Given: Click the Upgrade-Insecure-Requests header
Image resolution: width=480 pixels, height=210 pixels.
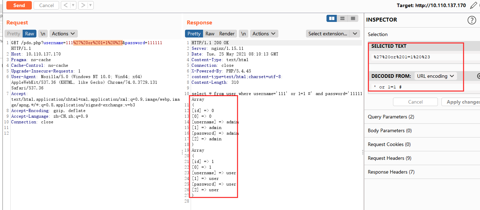Looking at the screenshot, I should tap(46, 71).
